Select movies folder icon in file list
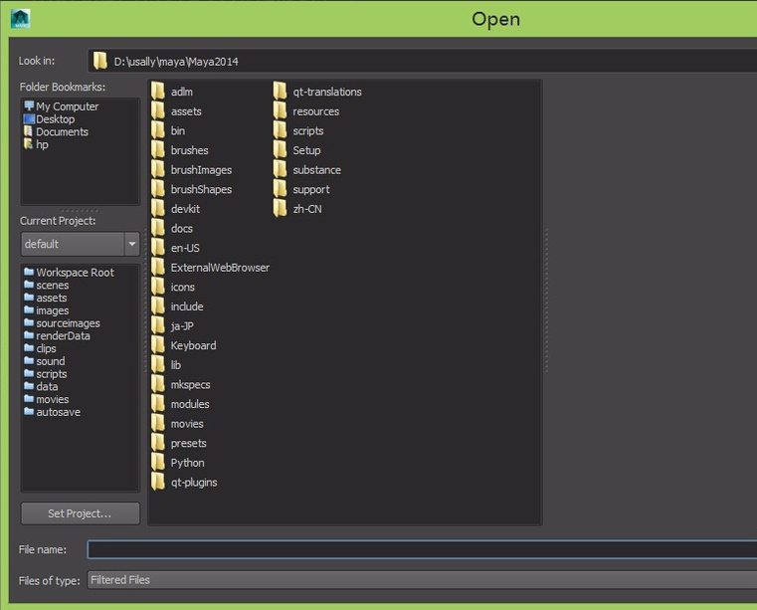The image size is (757, 610). tap(158, 424)
